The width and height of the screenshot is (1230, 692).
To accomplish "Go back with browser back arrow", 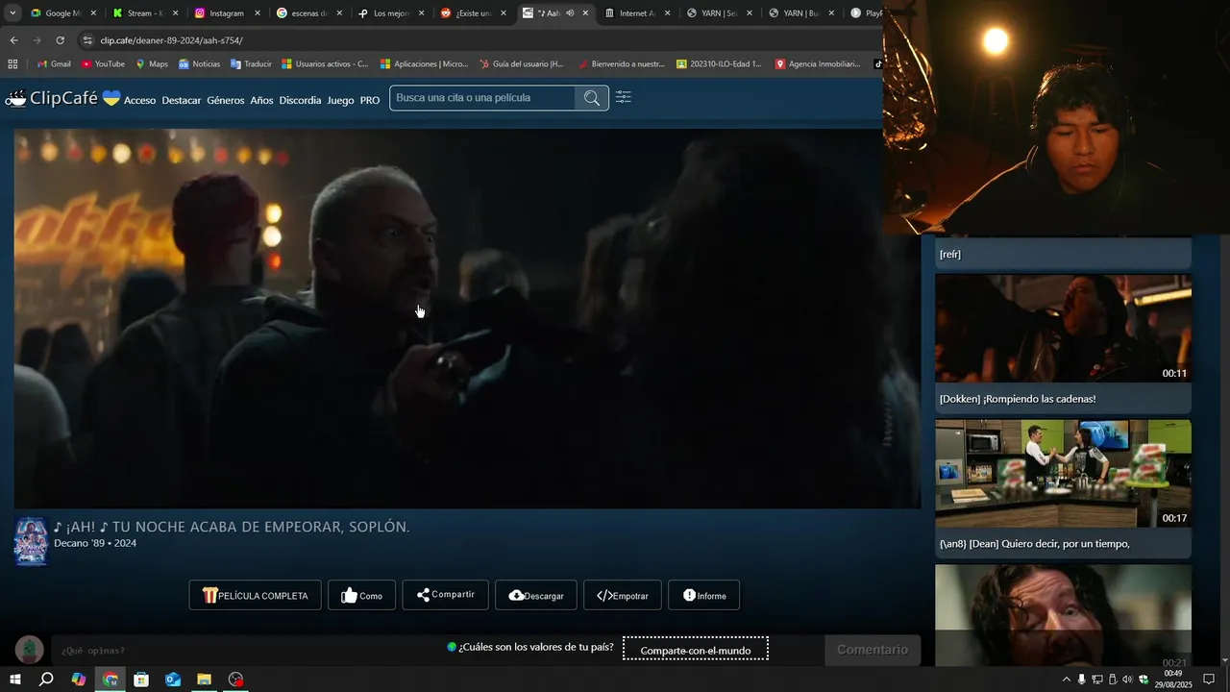I will [x=13, y=40].
